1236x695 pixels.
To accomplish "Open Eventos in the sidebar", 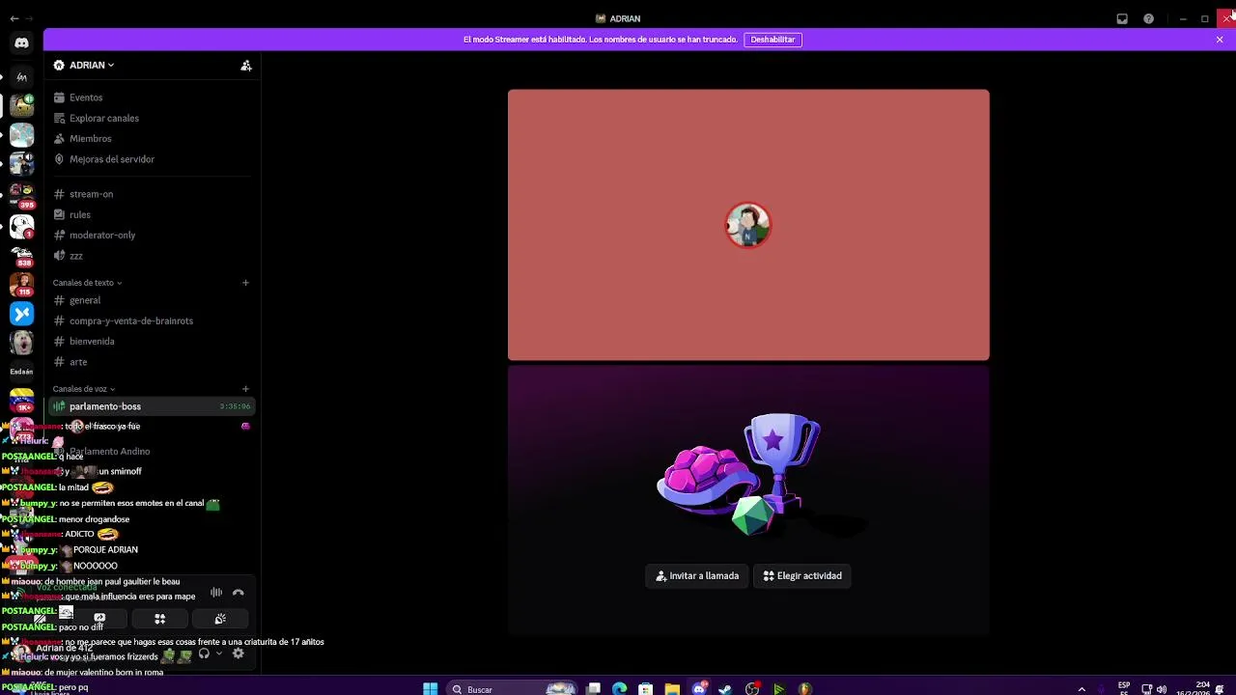I will 153,97.
